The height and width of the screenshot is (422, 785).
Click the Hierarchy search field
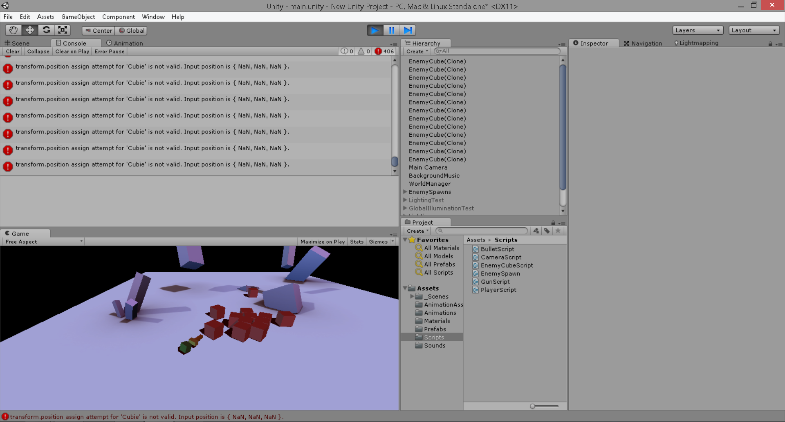coord(497,51)
